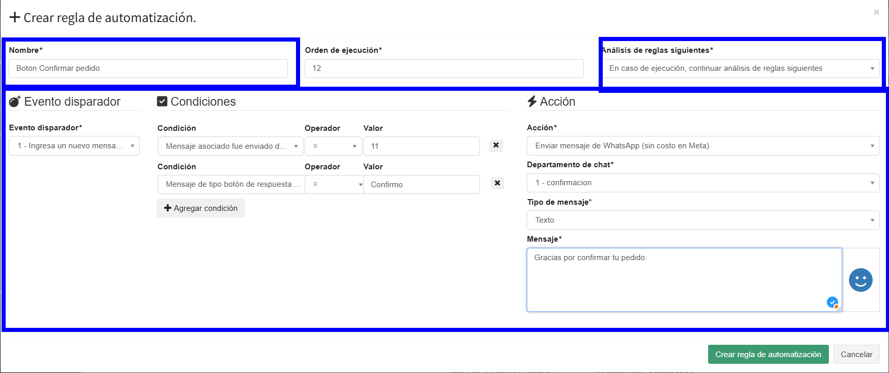Close the automation rule dialog
The image size is (889, 373).
pyautogui.click(x=876, y=12)
